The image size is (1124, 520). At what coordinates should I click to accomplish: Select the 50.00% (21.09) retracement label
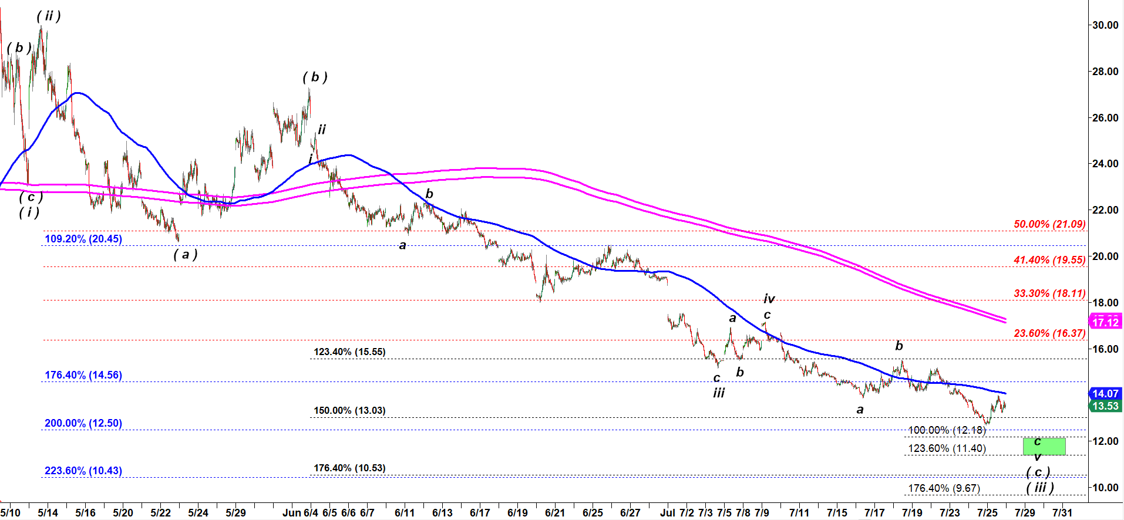[1049, 224]
